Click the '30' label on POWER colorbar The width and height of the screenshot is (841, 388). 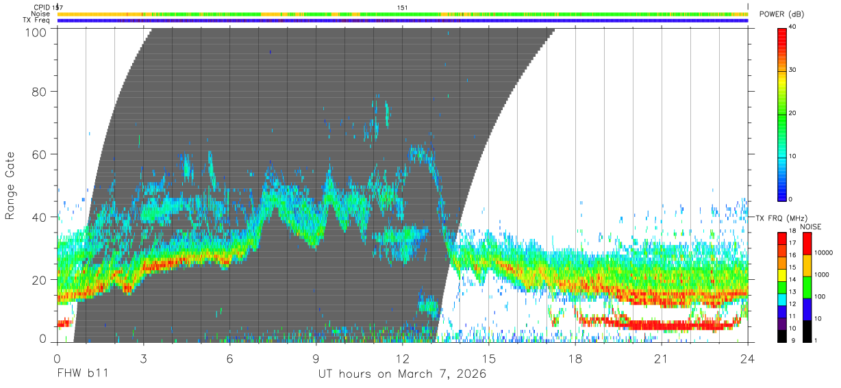coord(793,70)
